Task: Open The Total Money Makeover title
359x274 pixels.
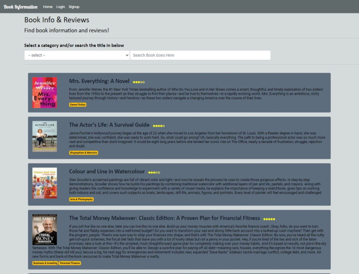Action: [165, 218]
